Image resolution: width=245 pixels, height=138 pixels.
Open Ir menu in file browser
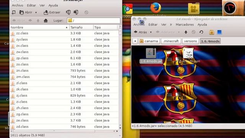point(171,25)
